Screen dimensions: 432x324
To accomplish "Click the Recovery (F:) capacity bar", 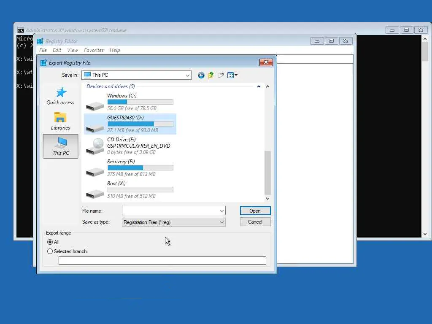I will point(140,168).
